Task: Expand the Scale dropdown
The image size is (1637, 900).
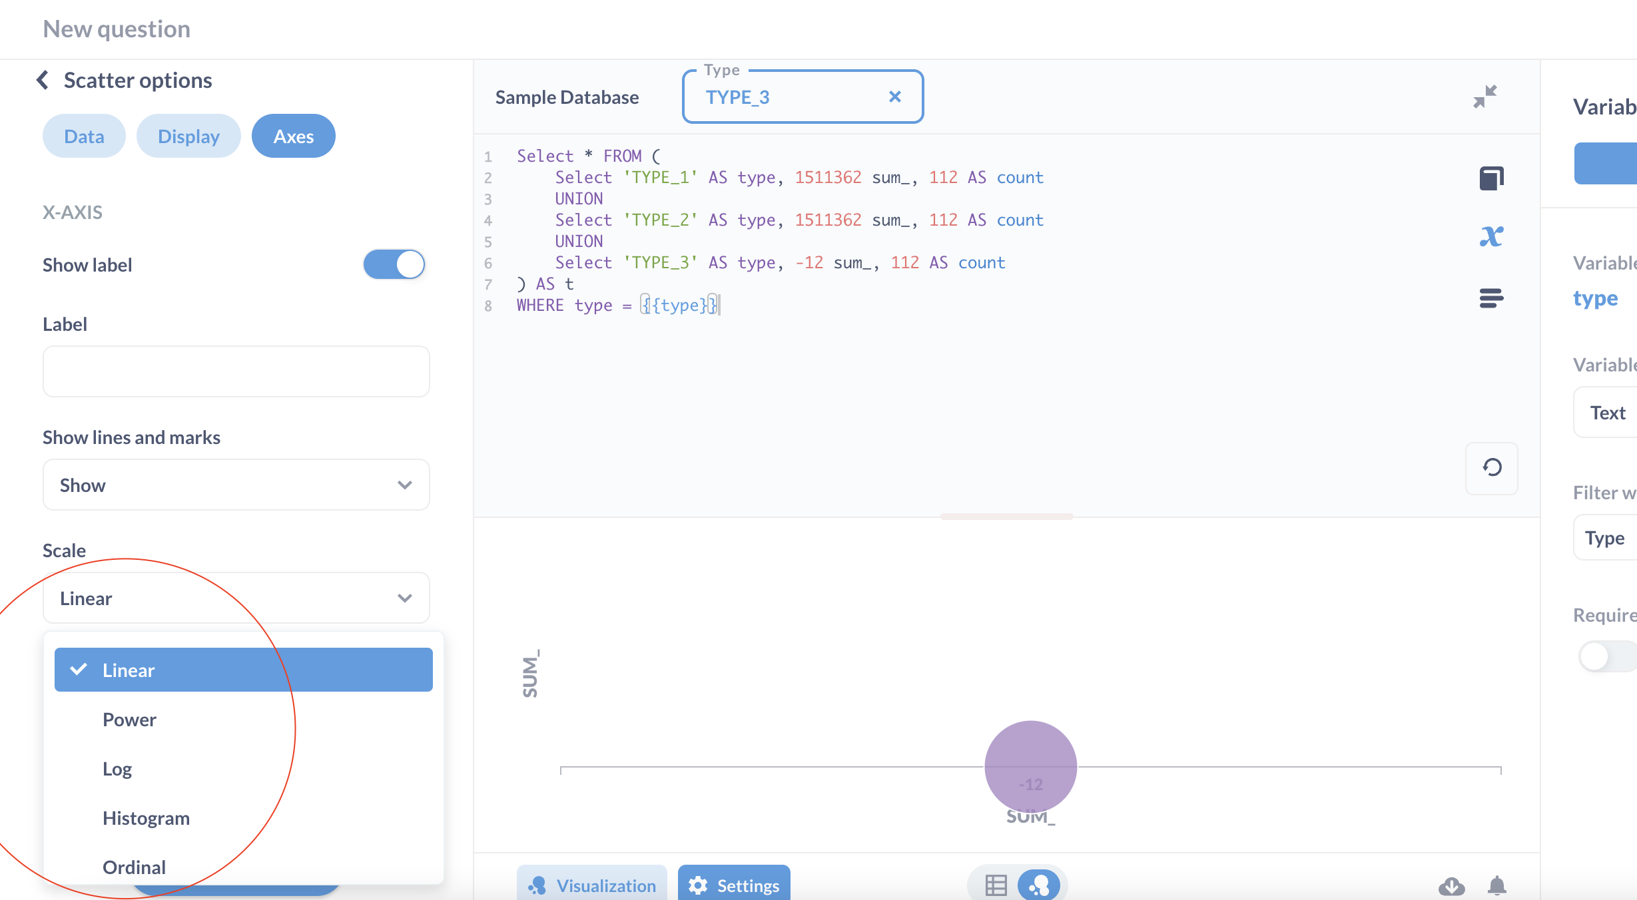Action: [x=236, y=598]
